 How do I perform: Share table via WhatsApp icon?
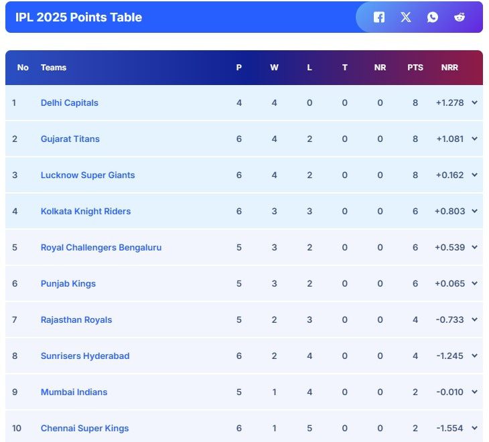click(433, 17)
